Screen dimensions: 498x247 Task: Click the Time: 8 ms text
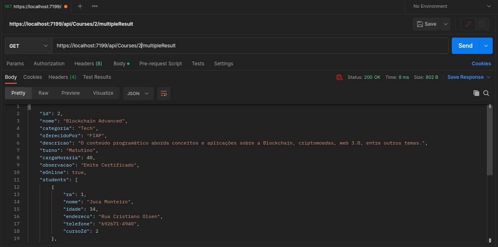click(397, 77)
